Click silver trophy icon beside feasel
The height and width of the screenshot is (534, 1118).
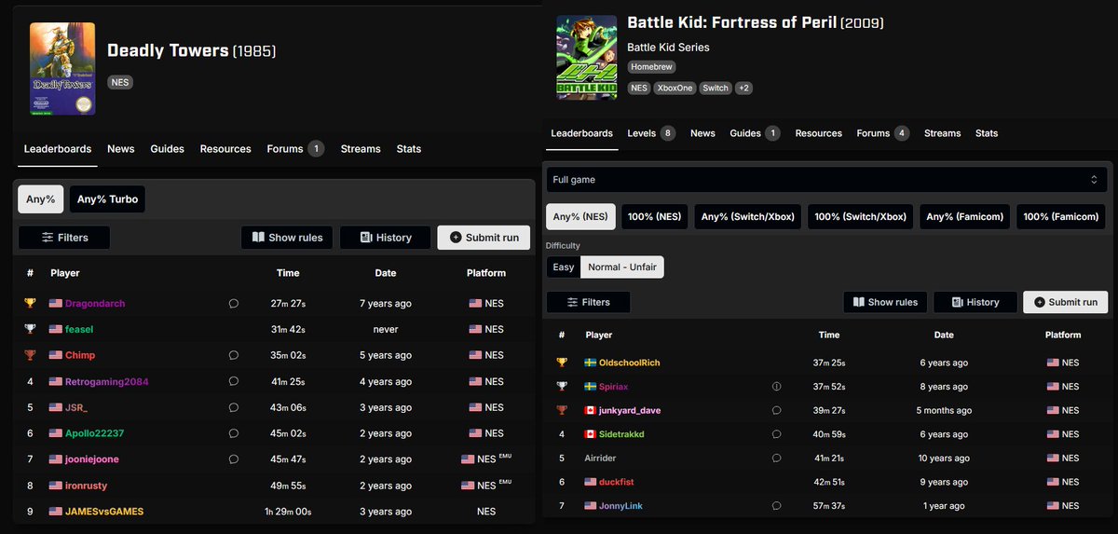(x=30, y=329)
